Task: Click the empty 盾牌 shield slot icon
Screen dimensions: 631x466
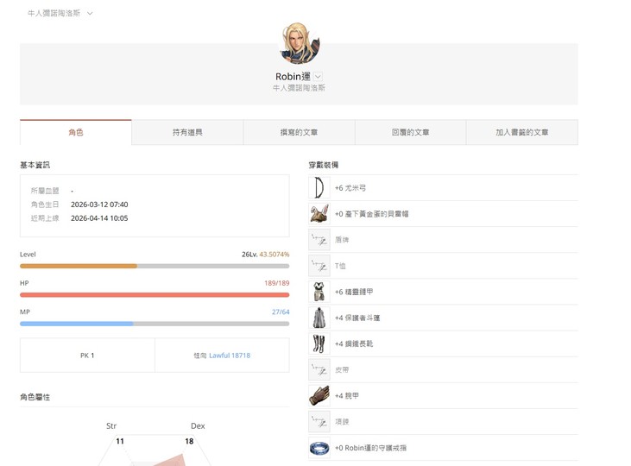Action: point(319,239)
